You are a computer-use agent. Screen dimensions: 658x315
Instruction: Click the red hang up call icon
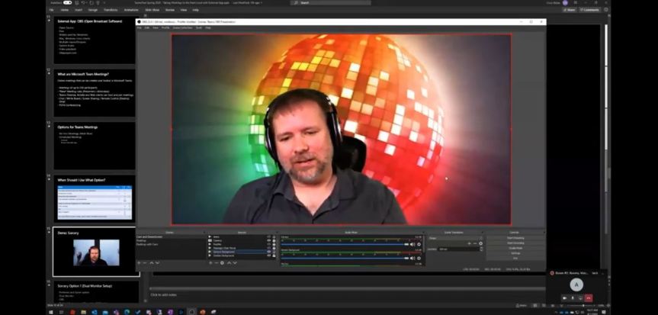[x=589, y=297]
